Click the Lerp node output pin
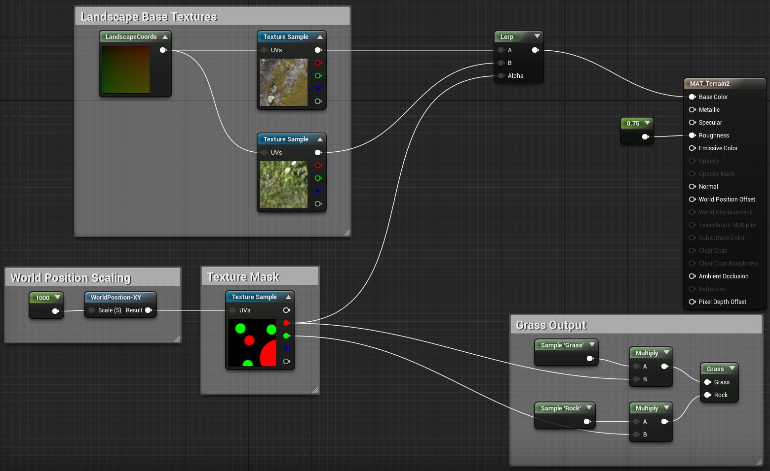770x471 pixels. 535,50
